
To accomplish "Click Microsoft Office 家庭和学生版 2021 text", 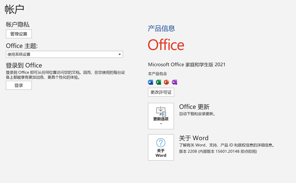I will tap(187, 64).
